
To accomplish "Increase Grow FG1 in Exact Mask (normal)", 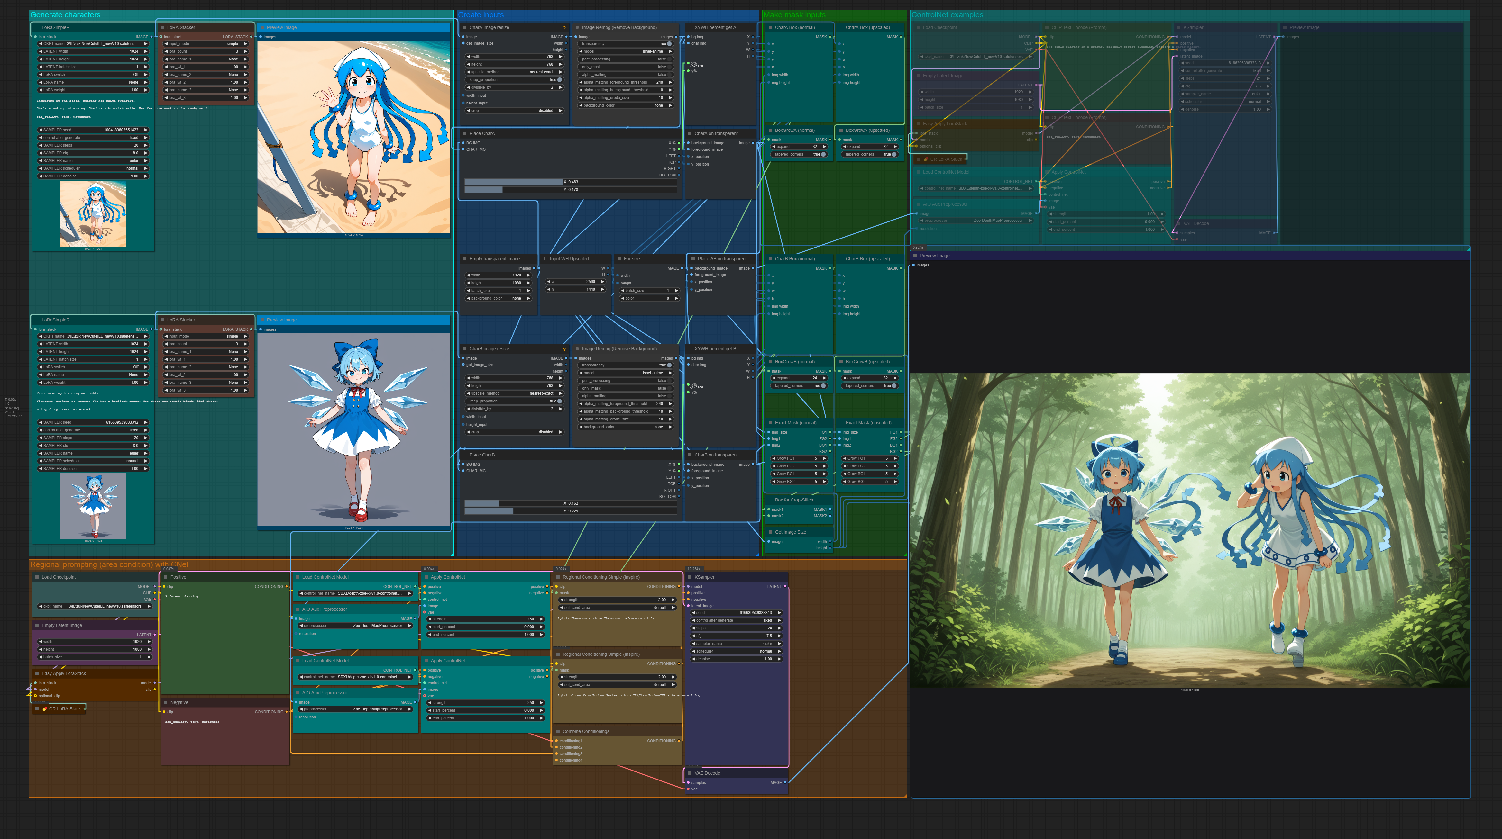I will point(824,458).
